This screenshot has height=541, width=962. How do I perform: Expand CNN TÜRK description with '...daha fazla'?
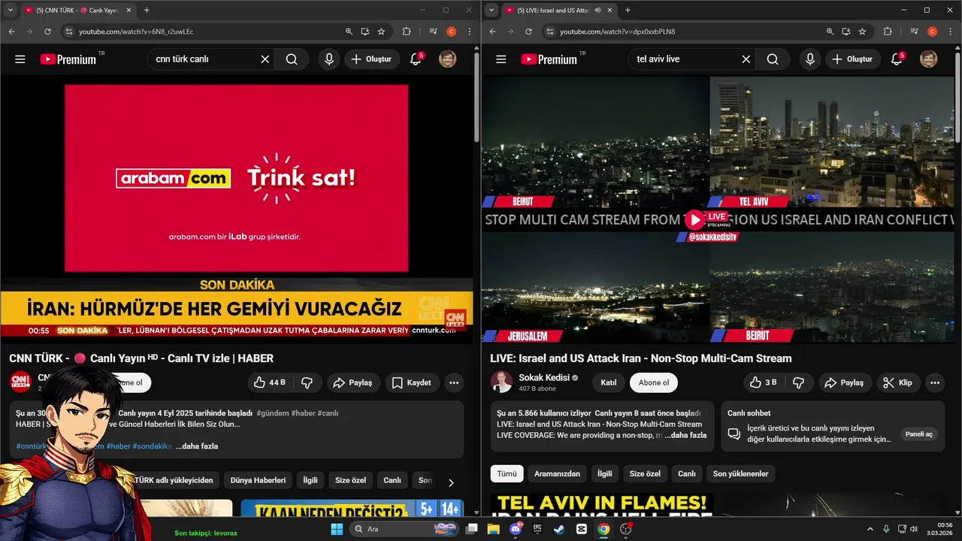point(197,446)
